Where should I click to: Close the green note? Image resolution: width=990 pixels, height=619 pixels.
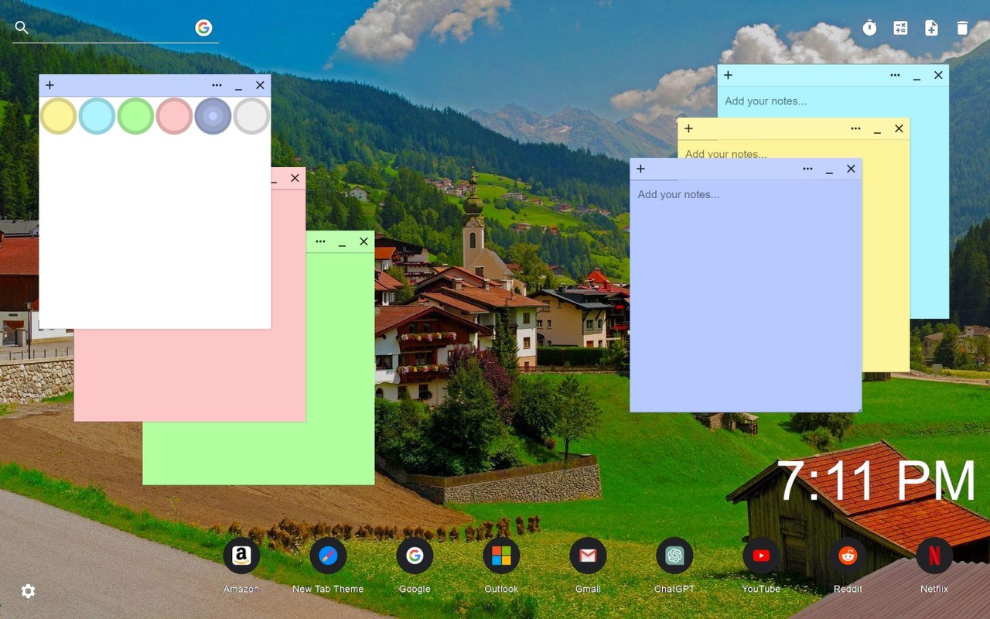click(364, 241)
